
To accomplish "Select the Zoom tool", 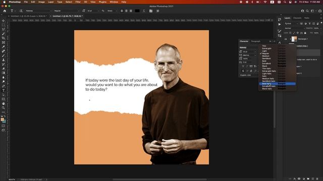I will point(4,108).
